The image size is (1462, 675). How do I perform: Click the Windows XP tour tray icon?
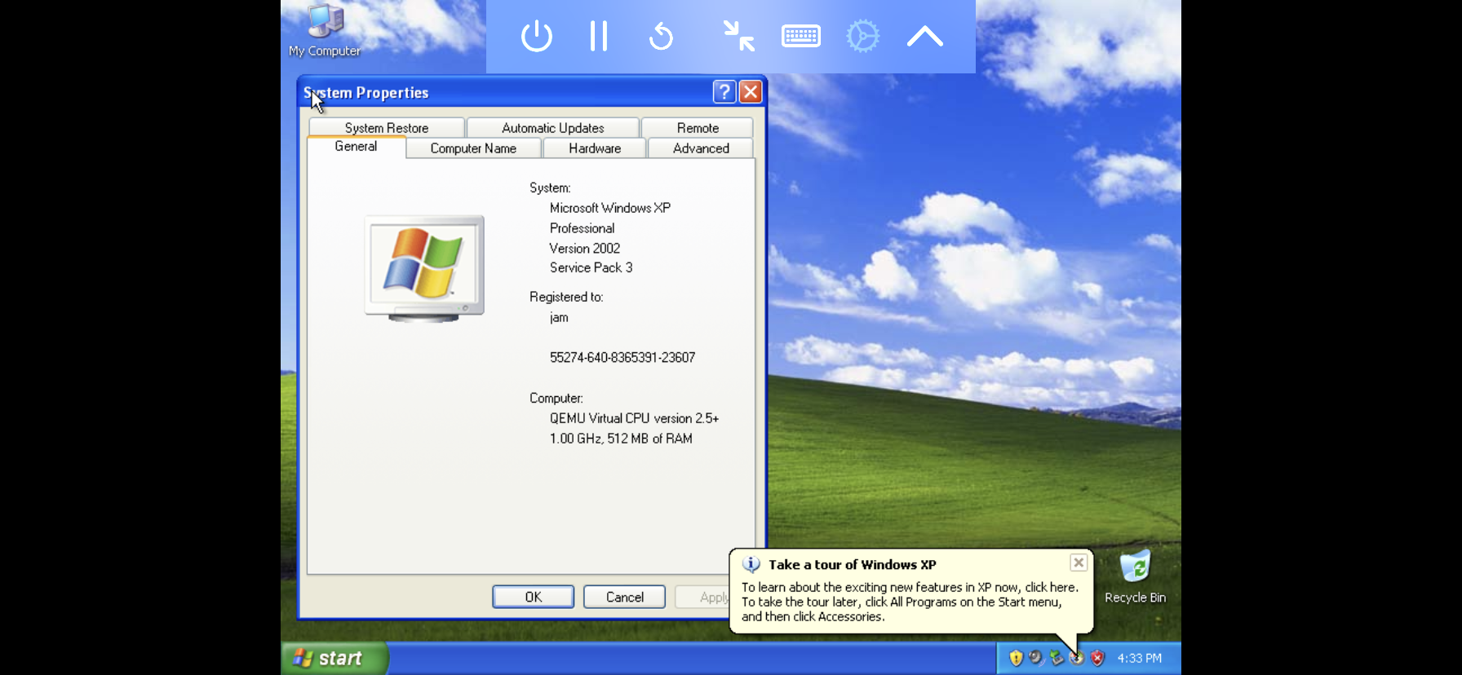coord(1077,658)
